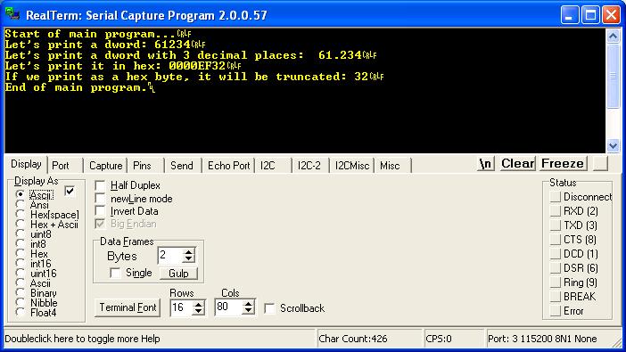Enable the Half Duplex checkbox
626x352 pixels.
tap(100, 185)
